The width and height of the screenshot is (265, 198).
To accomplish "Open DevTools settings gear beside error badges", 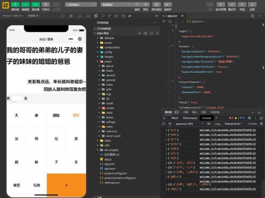I will (x=249, y=118).
